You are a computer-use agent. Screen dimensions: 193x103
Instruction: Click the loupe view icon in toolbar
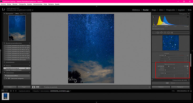point(34,87)
